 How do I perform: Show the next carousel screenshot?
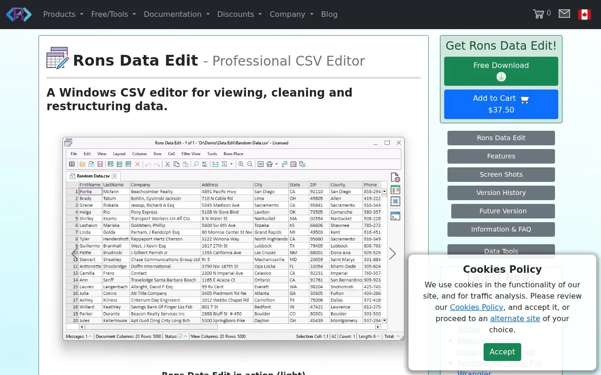pyautogui.click(x=393, y=254)
